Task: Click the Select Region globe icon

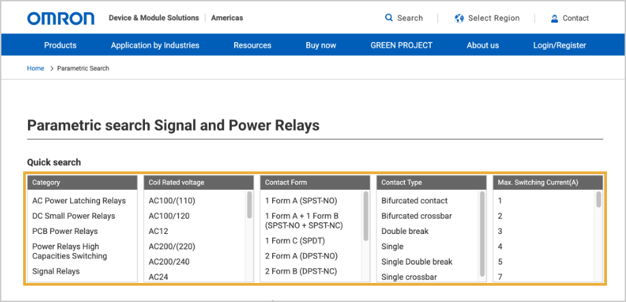Action: click(459, 18)
